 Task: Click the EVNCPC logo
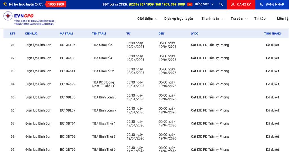coord(29,18)
